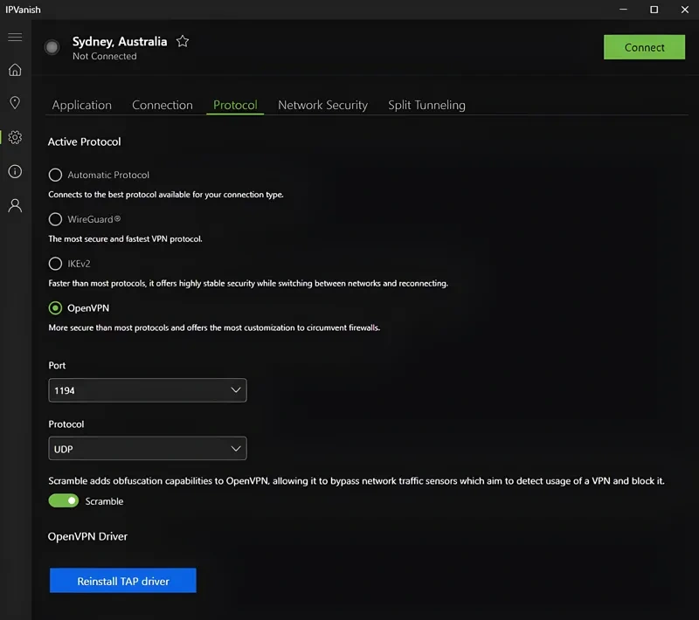View app information with the info icon
Image resolution: width=699 pixels, height=620 pixels.
coord(14,171)
